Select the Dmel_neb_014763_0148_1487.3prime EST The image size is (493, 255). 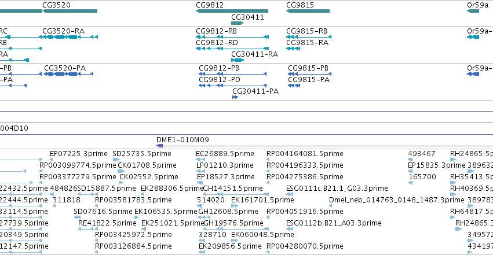(x=396, y=200)
